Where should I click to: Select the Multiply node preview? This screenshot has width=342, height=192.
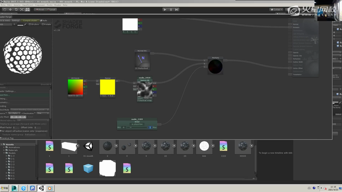click(x=215, y=67)
